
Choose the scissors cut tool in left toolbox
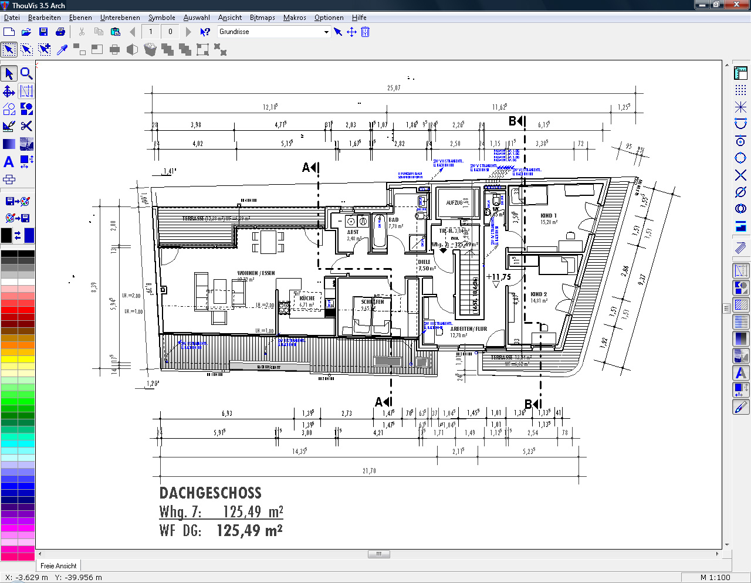[x=26, y=126]
